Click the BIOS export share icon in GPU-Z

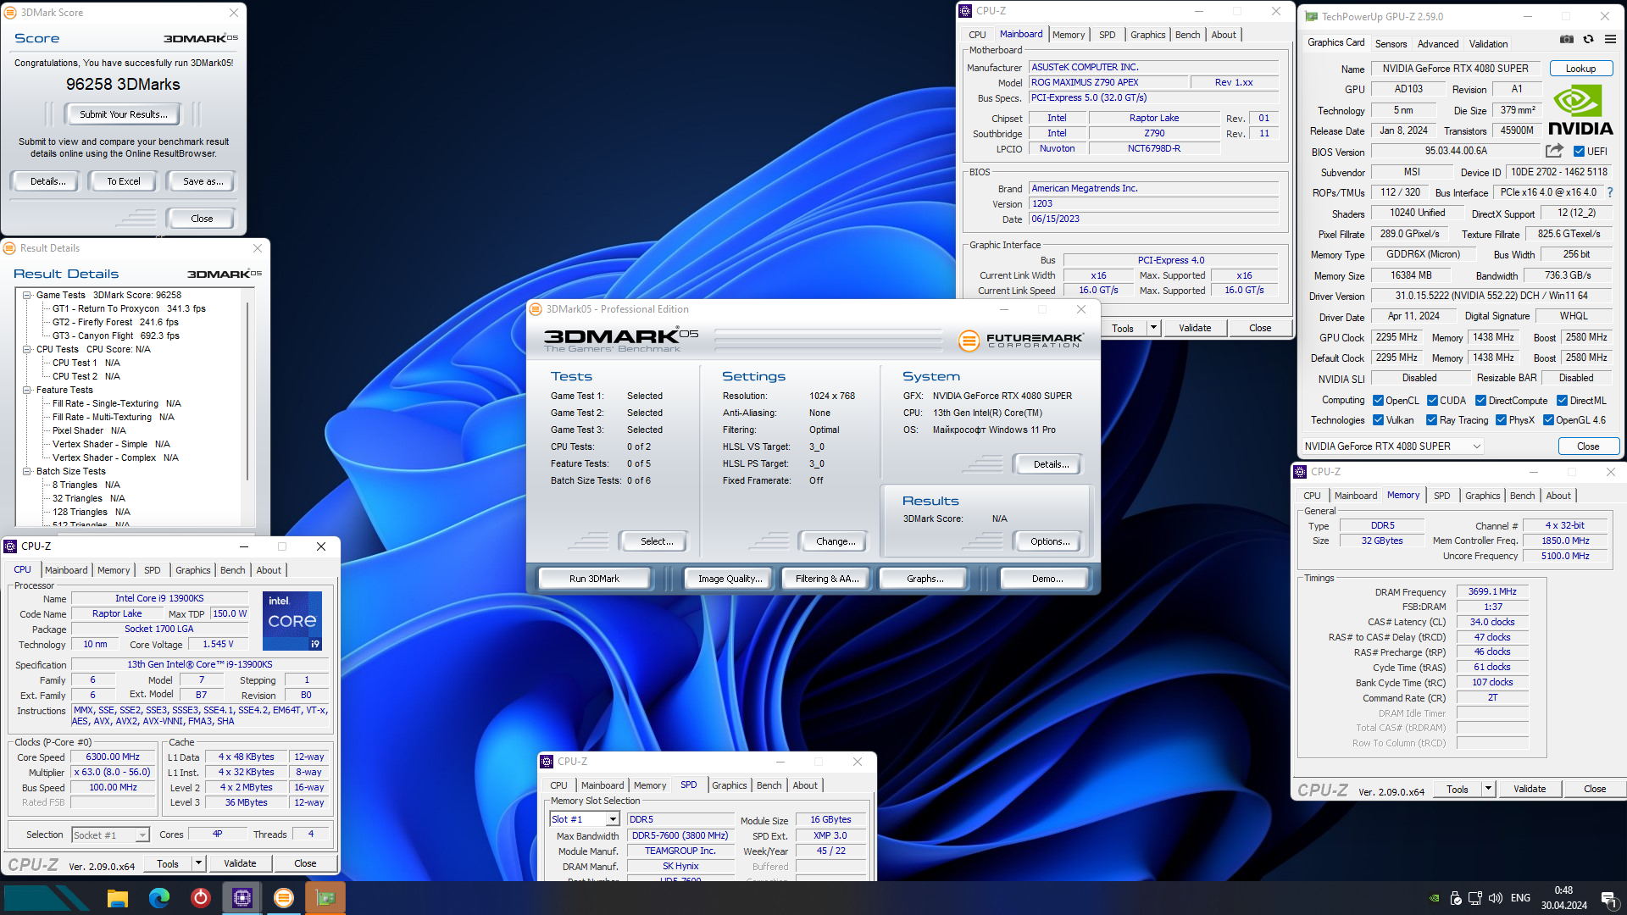[x=1554, y=151]
